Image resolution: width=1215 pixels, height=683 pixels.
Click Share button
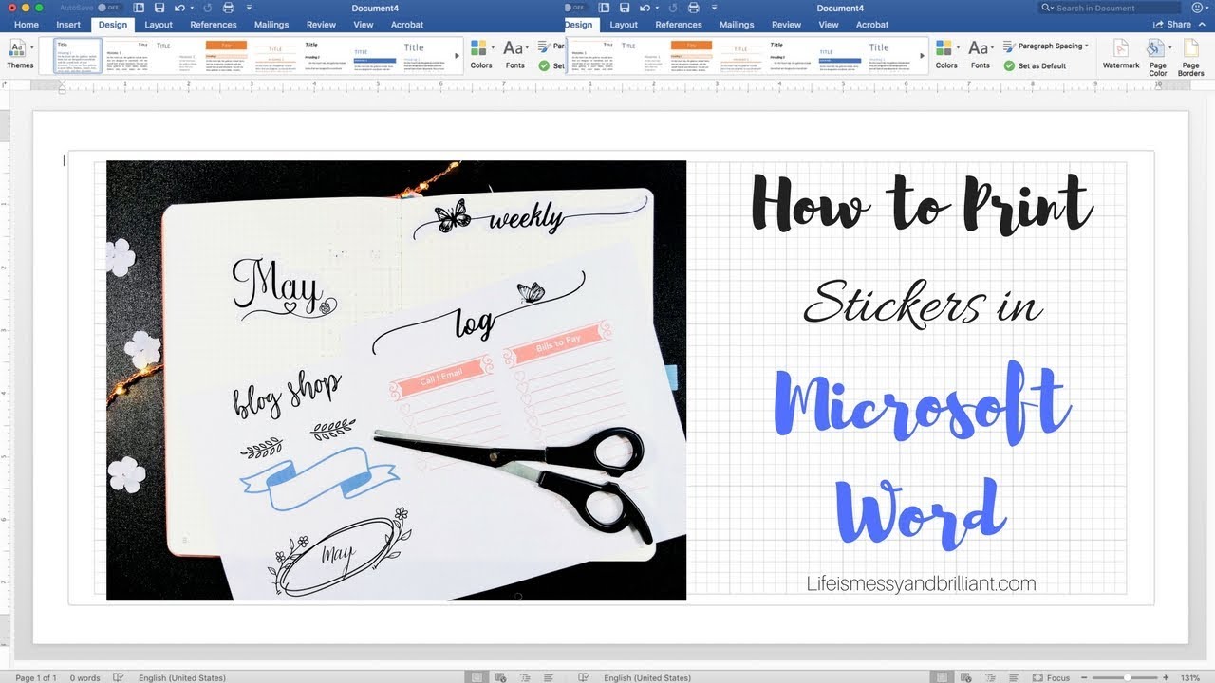pos(1172,25)
